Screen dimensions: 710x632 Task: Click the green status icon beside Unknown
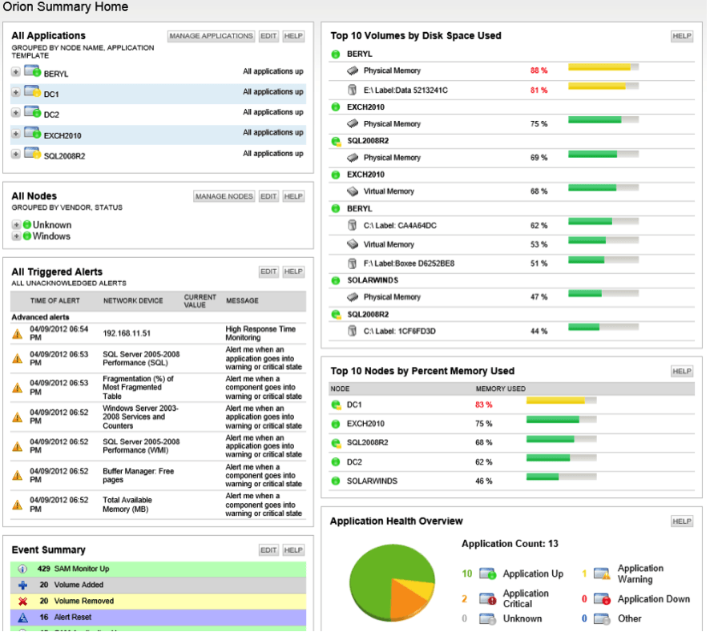pyautogui.click(x=27, y=224)
